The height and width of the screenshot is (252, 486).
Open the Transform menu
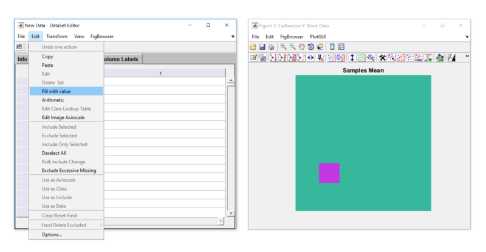pyautogui.click(x=56, y=36)
